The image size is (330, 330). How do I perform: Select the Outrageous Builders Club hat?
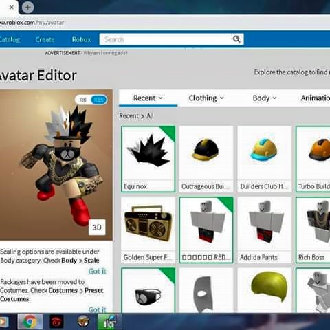[x=206, y=159]
